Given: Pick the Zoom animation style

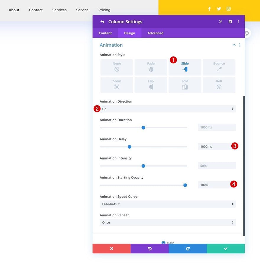Looking at the screenshot, I should (x=117, y=85).
